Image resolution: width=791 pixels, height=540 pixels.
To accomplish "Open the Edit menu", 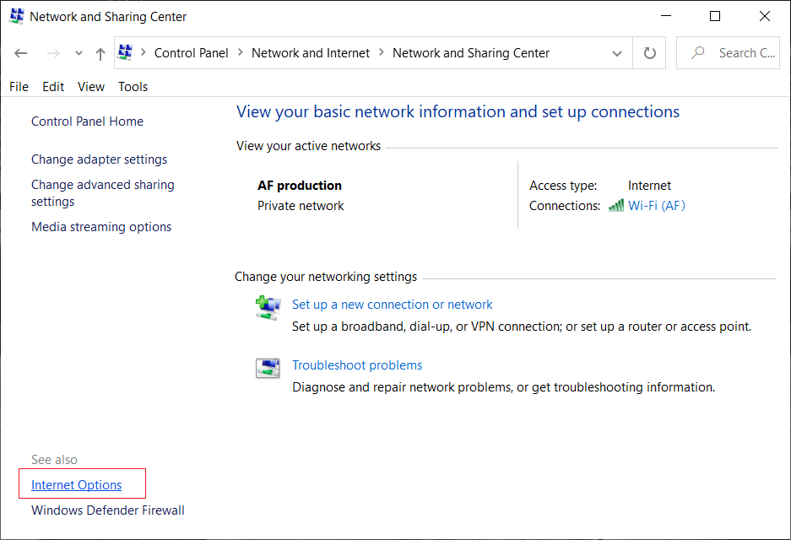I will [53, 87].
